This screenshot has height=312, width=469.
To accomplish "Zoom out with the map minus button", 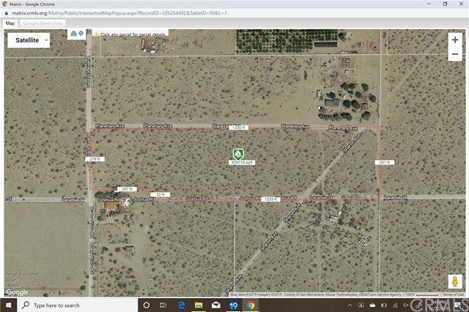I will pyautogui.click(x=455, y=58).
